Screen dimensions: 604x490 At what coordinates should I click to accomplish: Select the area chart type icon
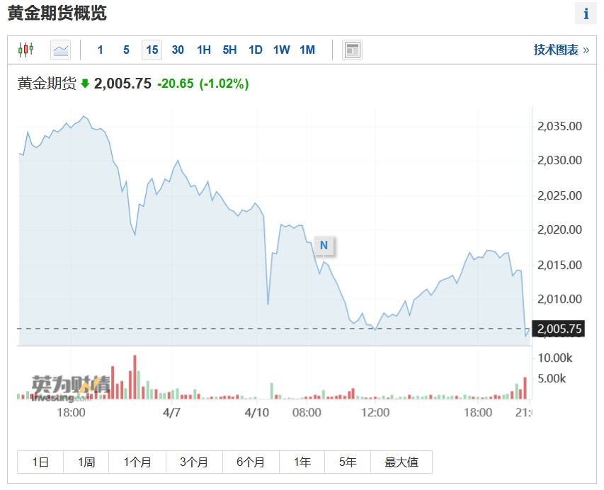[x=60, y=50]
